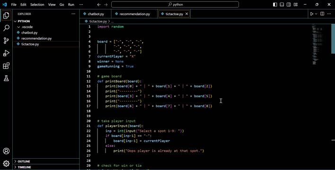Screen dimensions: 335x170
Task: Open the Accounts menu icon
Action: pos(7,151)
